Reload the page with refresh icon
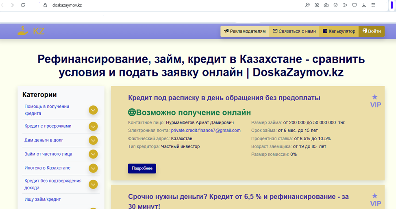 tap(23, 5)
